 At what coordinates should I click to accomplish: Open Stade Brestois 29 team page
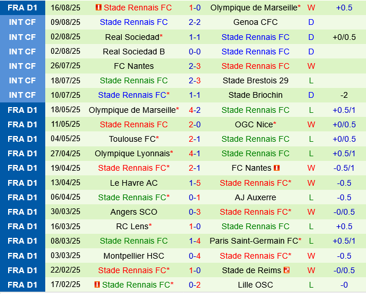(255, 80)
